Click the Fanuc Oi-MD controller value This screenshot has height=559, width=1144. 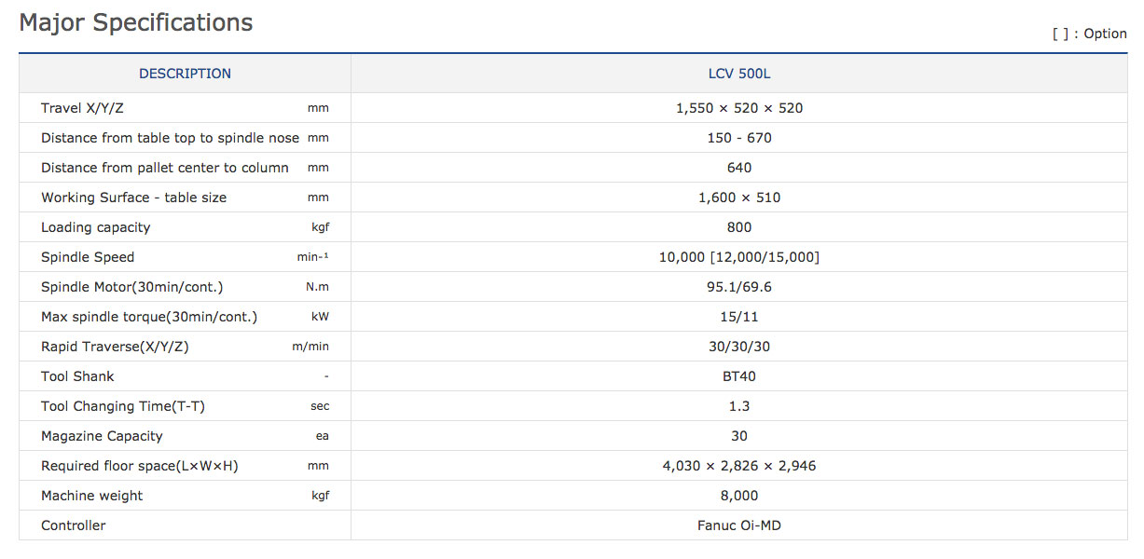pyautogui.click(x=738, y=525)
